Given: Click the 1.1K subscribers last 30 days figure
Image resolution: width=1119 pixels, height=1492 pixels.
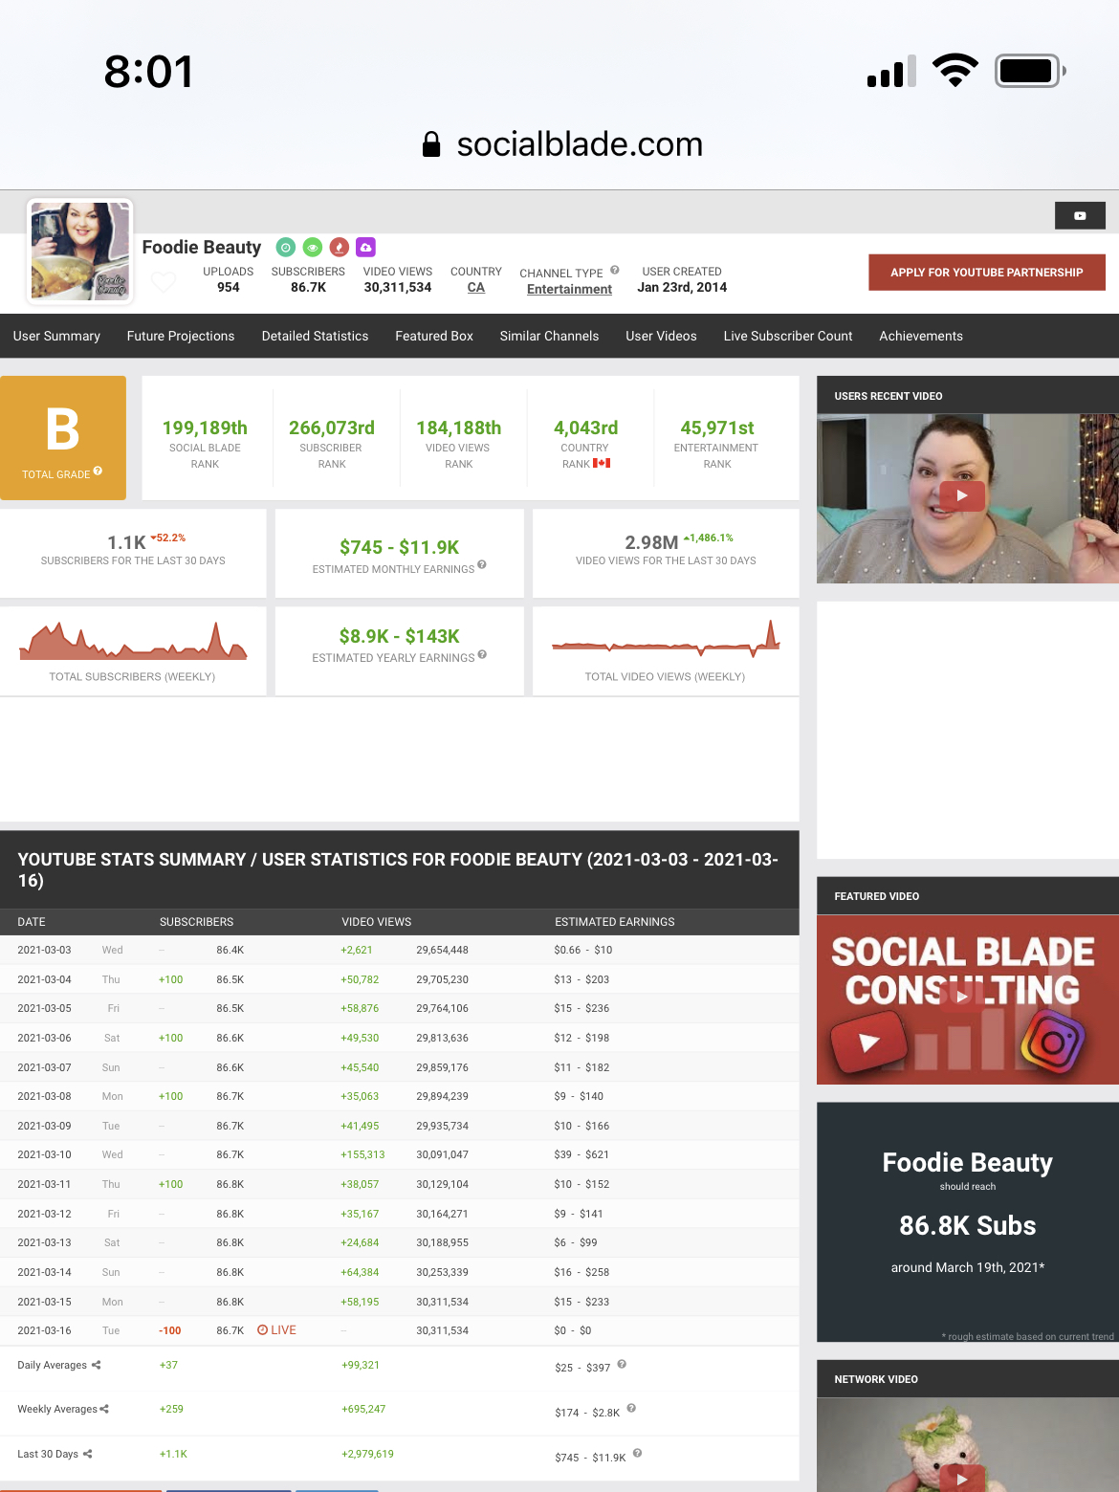Looking at the screenshot, I should [126, 543].
